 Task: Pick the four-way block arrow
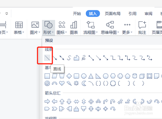point(91,102)
